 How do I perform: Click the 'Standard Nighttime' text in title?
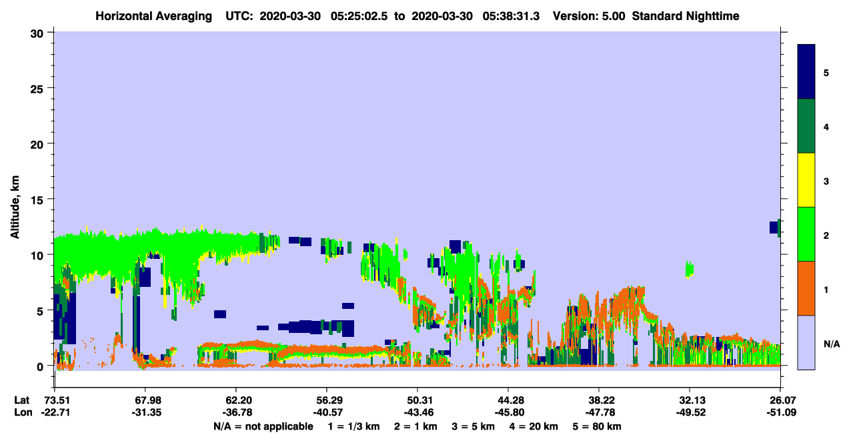tap(686, 15)
